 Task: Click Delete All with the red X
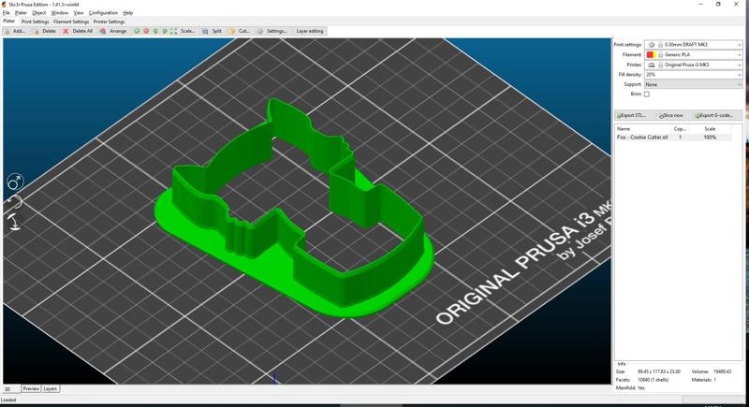(x=78, y=31)
